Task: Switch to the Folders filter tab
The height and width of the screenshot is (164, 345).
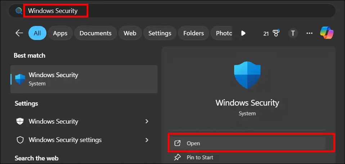Action: click(194, 33)
